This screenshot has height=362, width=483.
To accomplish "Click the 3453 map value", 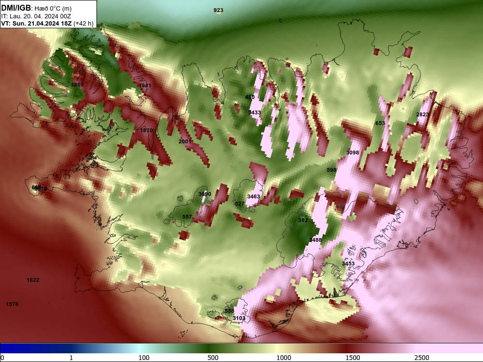I will click(348, 264).
